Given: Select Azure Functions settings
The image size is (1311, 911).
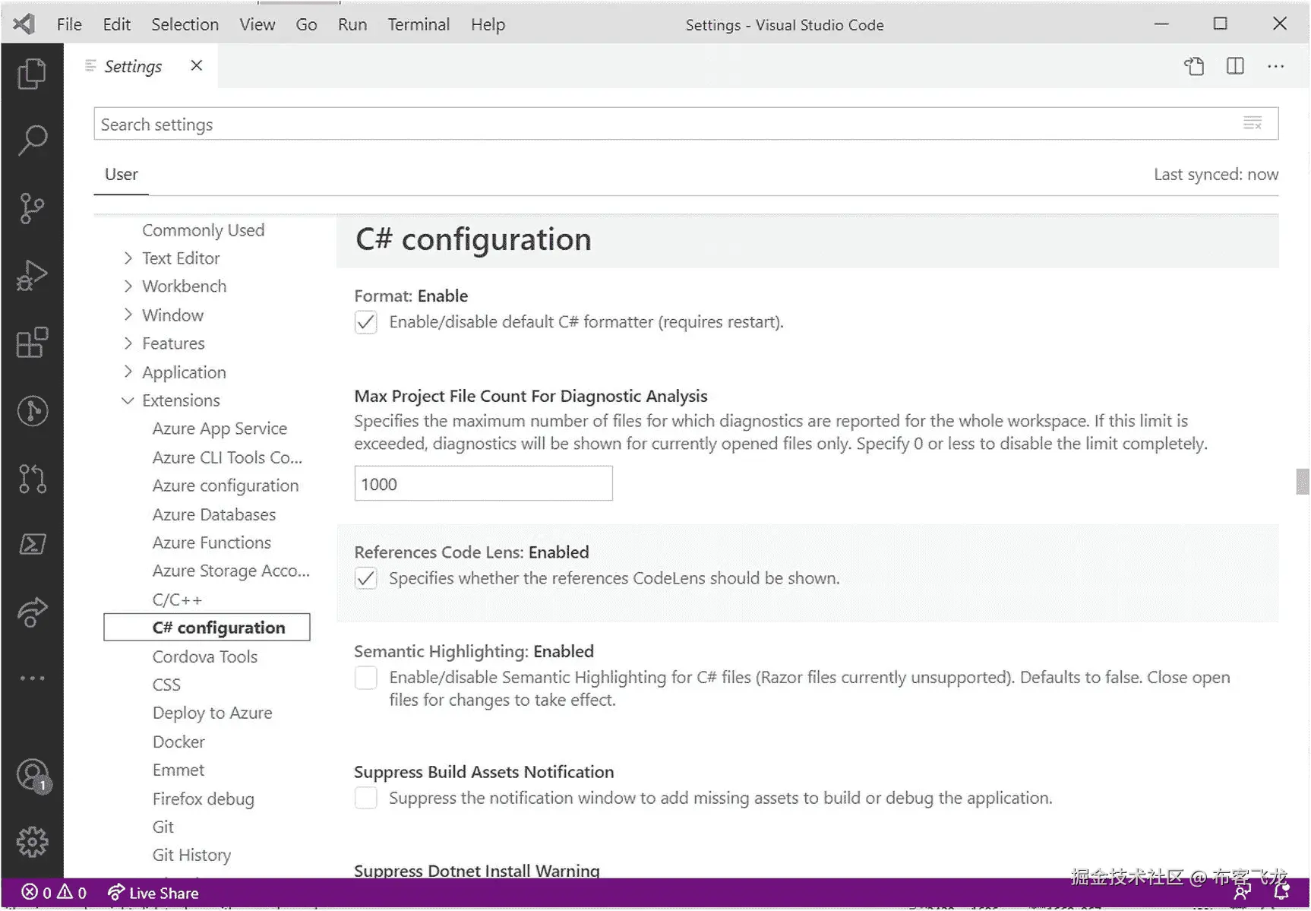Looking at the screenshot, I should click(211, 542).
